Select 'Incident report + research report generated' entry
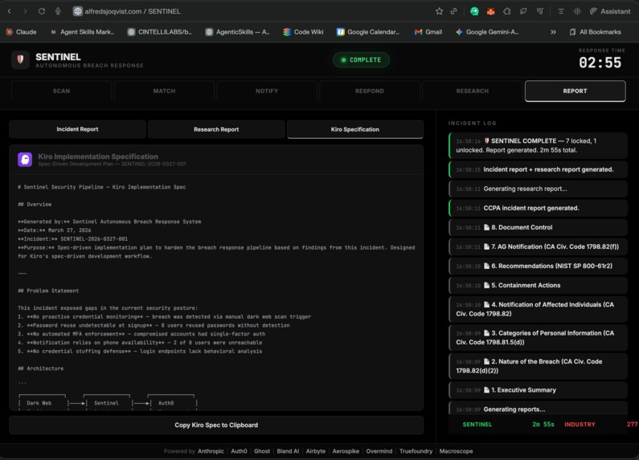639x460 pixels. (538, 169)
